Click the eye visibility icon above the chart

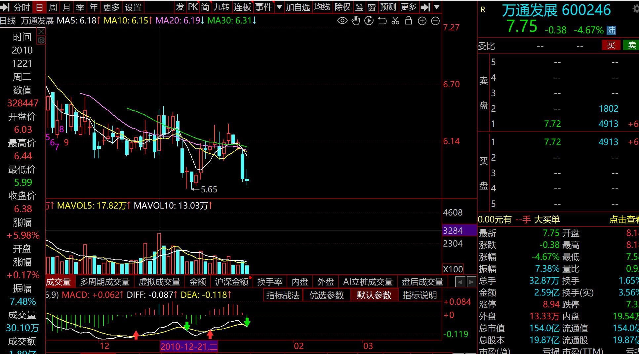click(x=342, y=21)
